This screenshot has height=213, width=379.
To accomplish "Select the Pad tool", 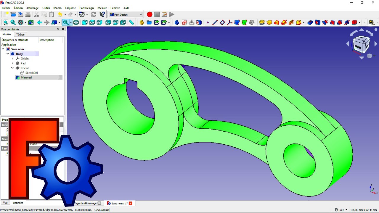I will click(x=262, y=22).
